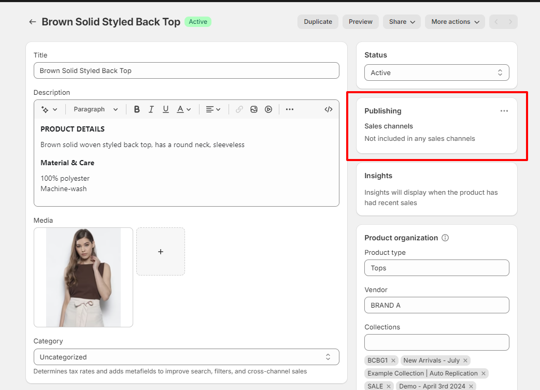This screenshot has width=540, height=390.
Task: Open the Status dropdown
Action: pos(436,73)
